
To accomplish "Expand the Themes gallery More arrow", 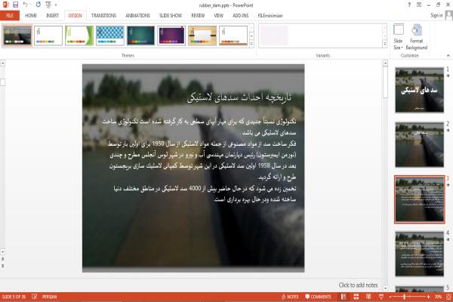I will 251,45.
